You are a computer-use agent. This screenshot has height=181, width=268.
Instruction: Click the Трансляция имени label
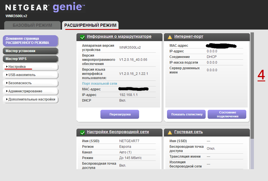click(185, 157)
